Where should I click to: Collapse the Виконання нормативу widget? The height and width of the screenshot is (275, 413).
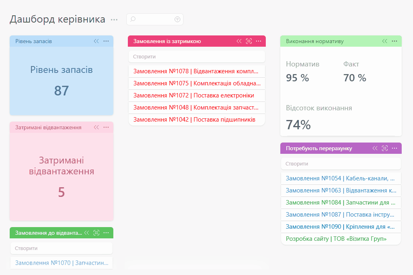[385, 41]
